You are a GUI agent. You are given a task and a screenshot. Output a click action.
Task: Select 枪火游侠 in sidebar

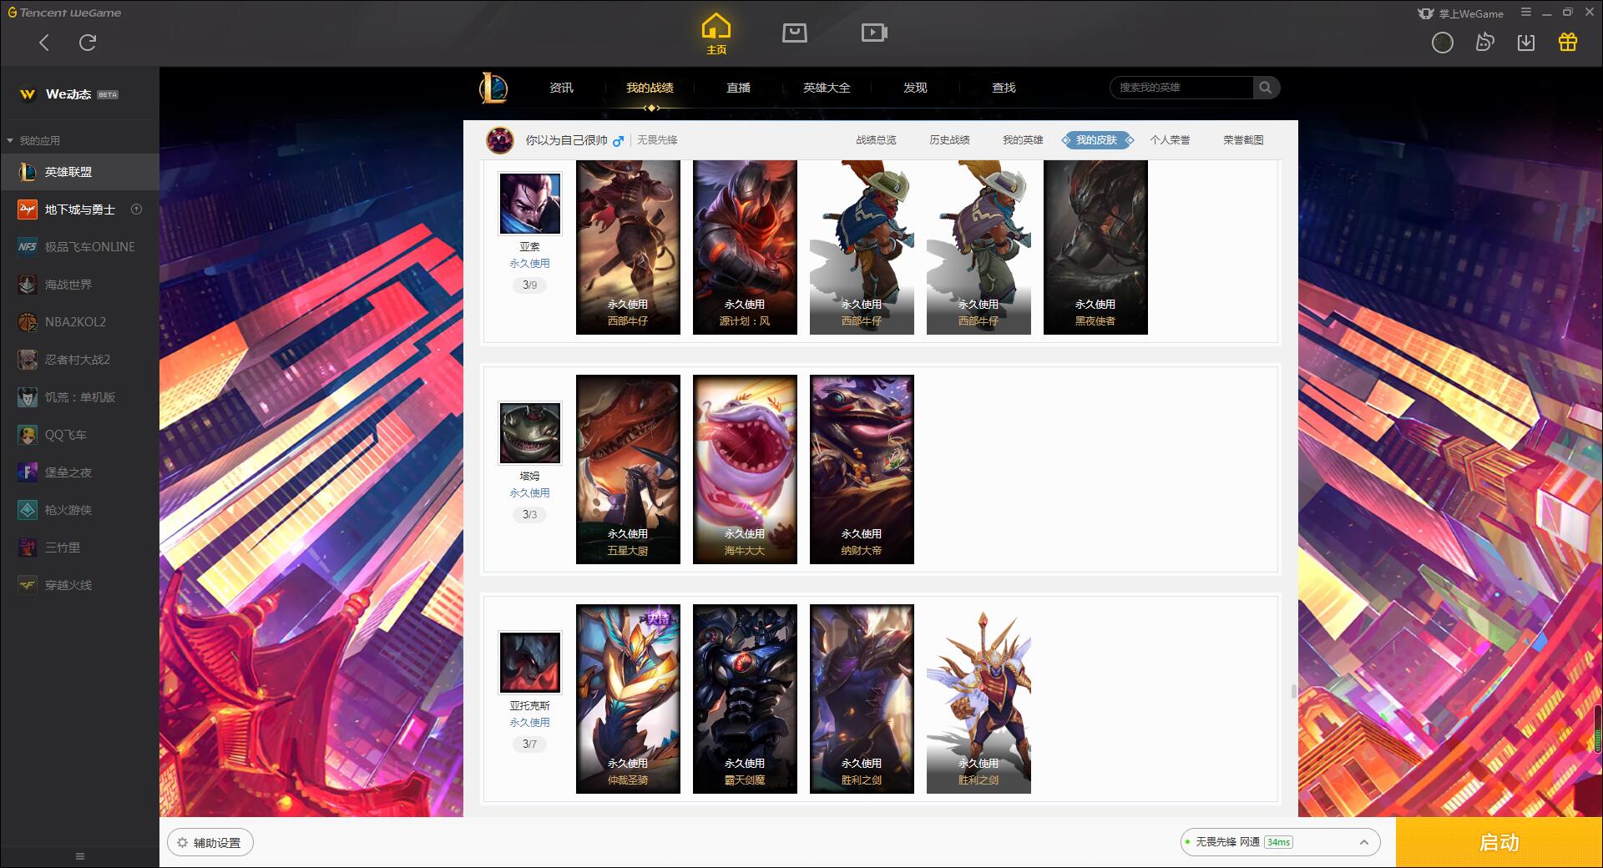pos(79,510)
